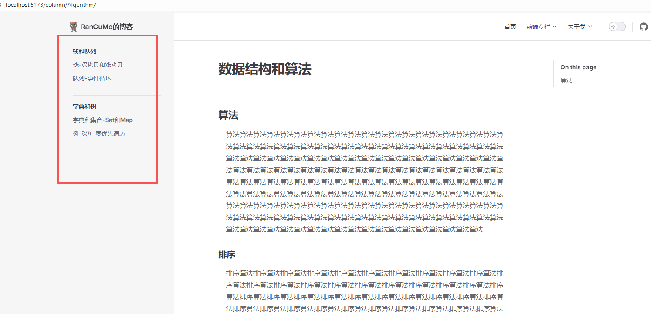Open 字典和集合-Set和Map sidebar article
Viewport: 651px width, 314px height.
103,120
